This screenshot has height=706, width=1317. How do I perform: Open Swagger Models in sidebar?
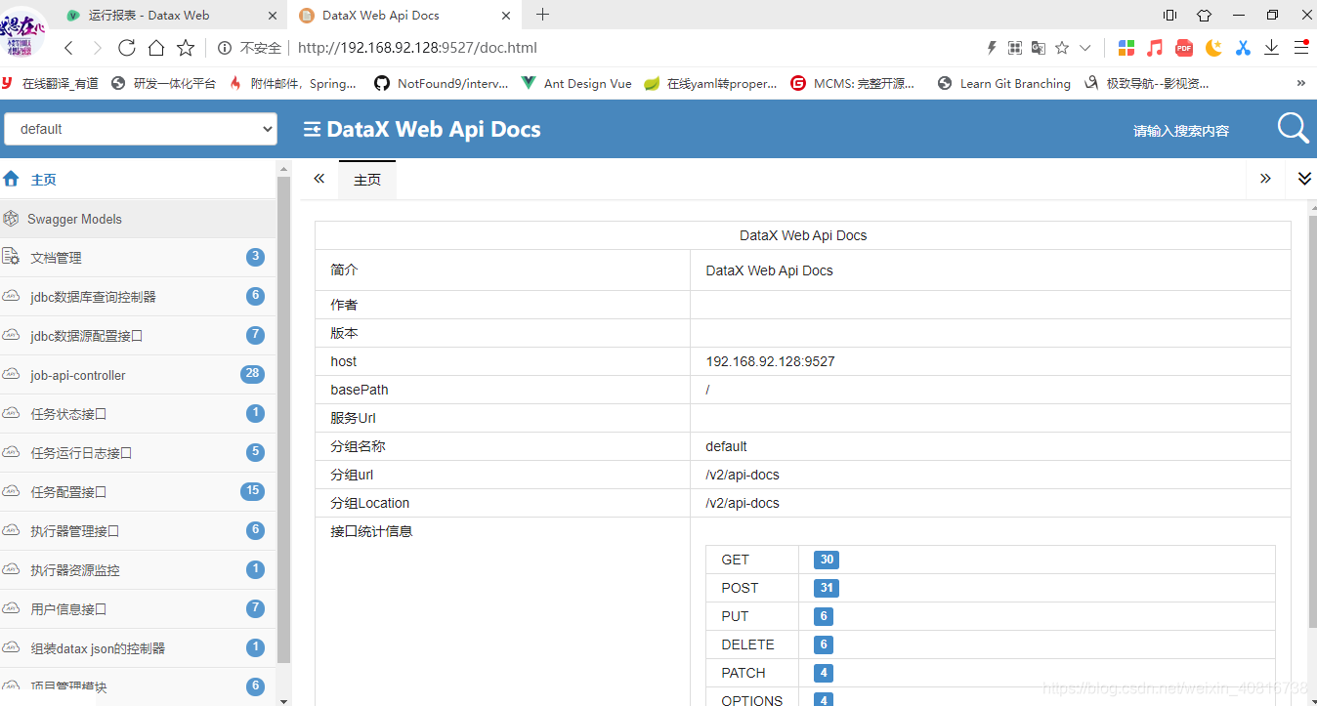click(x=138, y=219)
